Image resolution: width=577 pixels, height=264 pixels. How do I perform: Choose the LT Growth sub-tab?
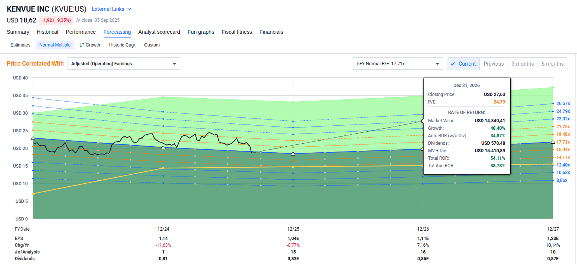click(90, 45)
